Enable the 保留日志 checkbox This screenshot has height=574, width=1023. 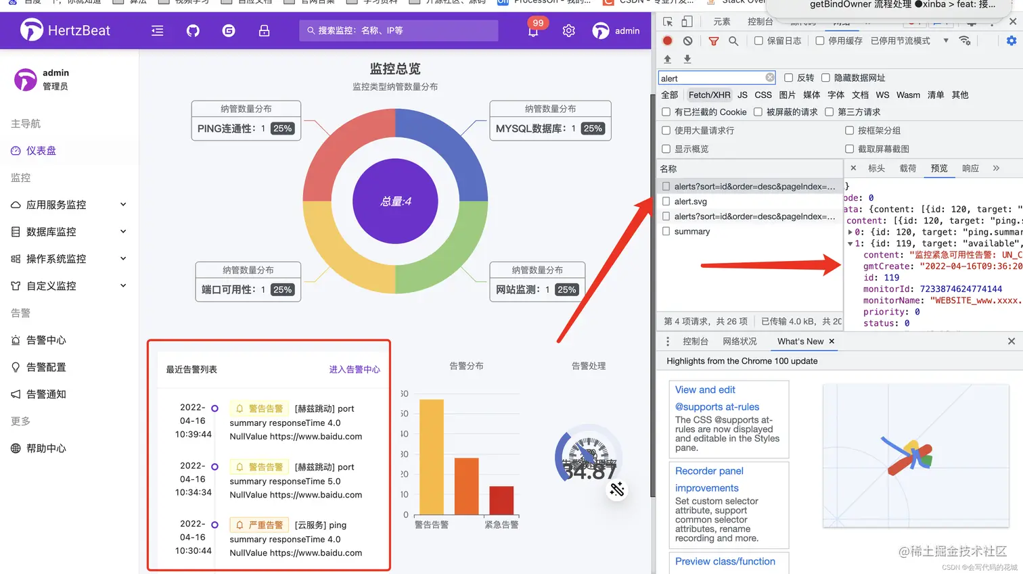(758, 41)
